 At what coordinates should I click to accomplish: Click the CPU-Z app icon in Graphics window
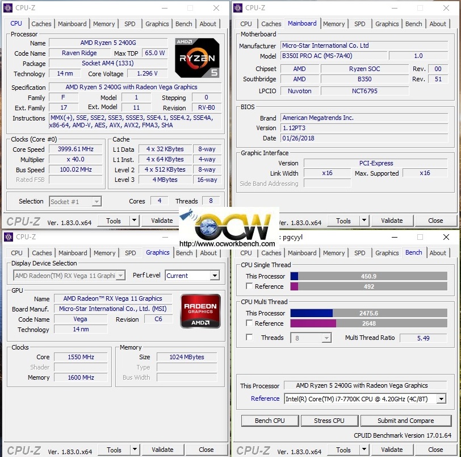[x=8, y=237]
